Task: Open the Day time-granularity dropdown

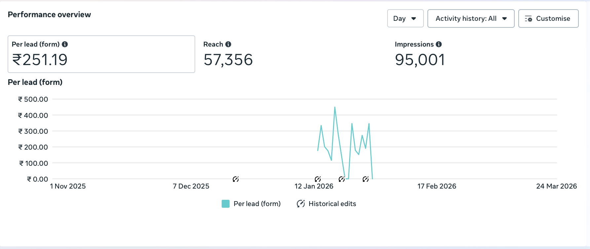Action: [405, 18]
